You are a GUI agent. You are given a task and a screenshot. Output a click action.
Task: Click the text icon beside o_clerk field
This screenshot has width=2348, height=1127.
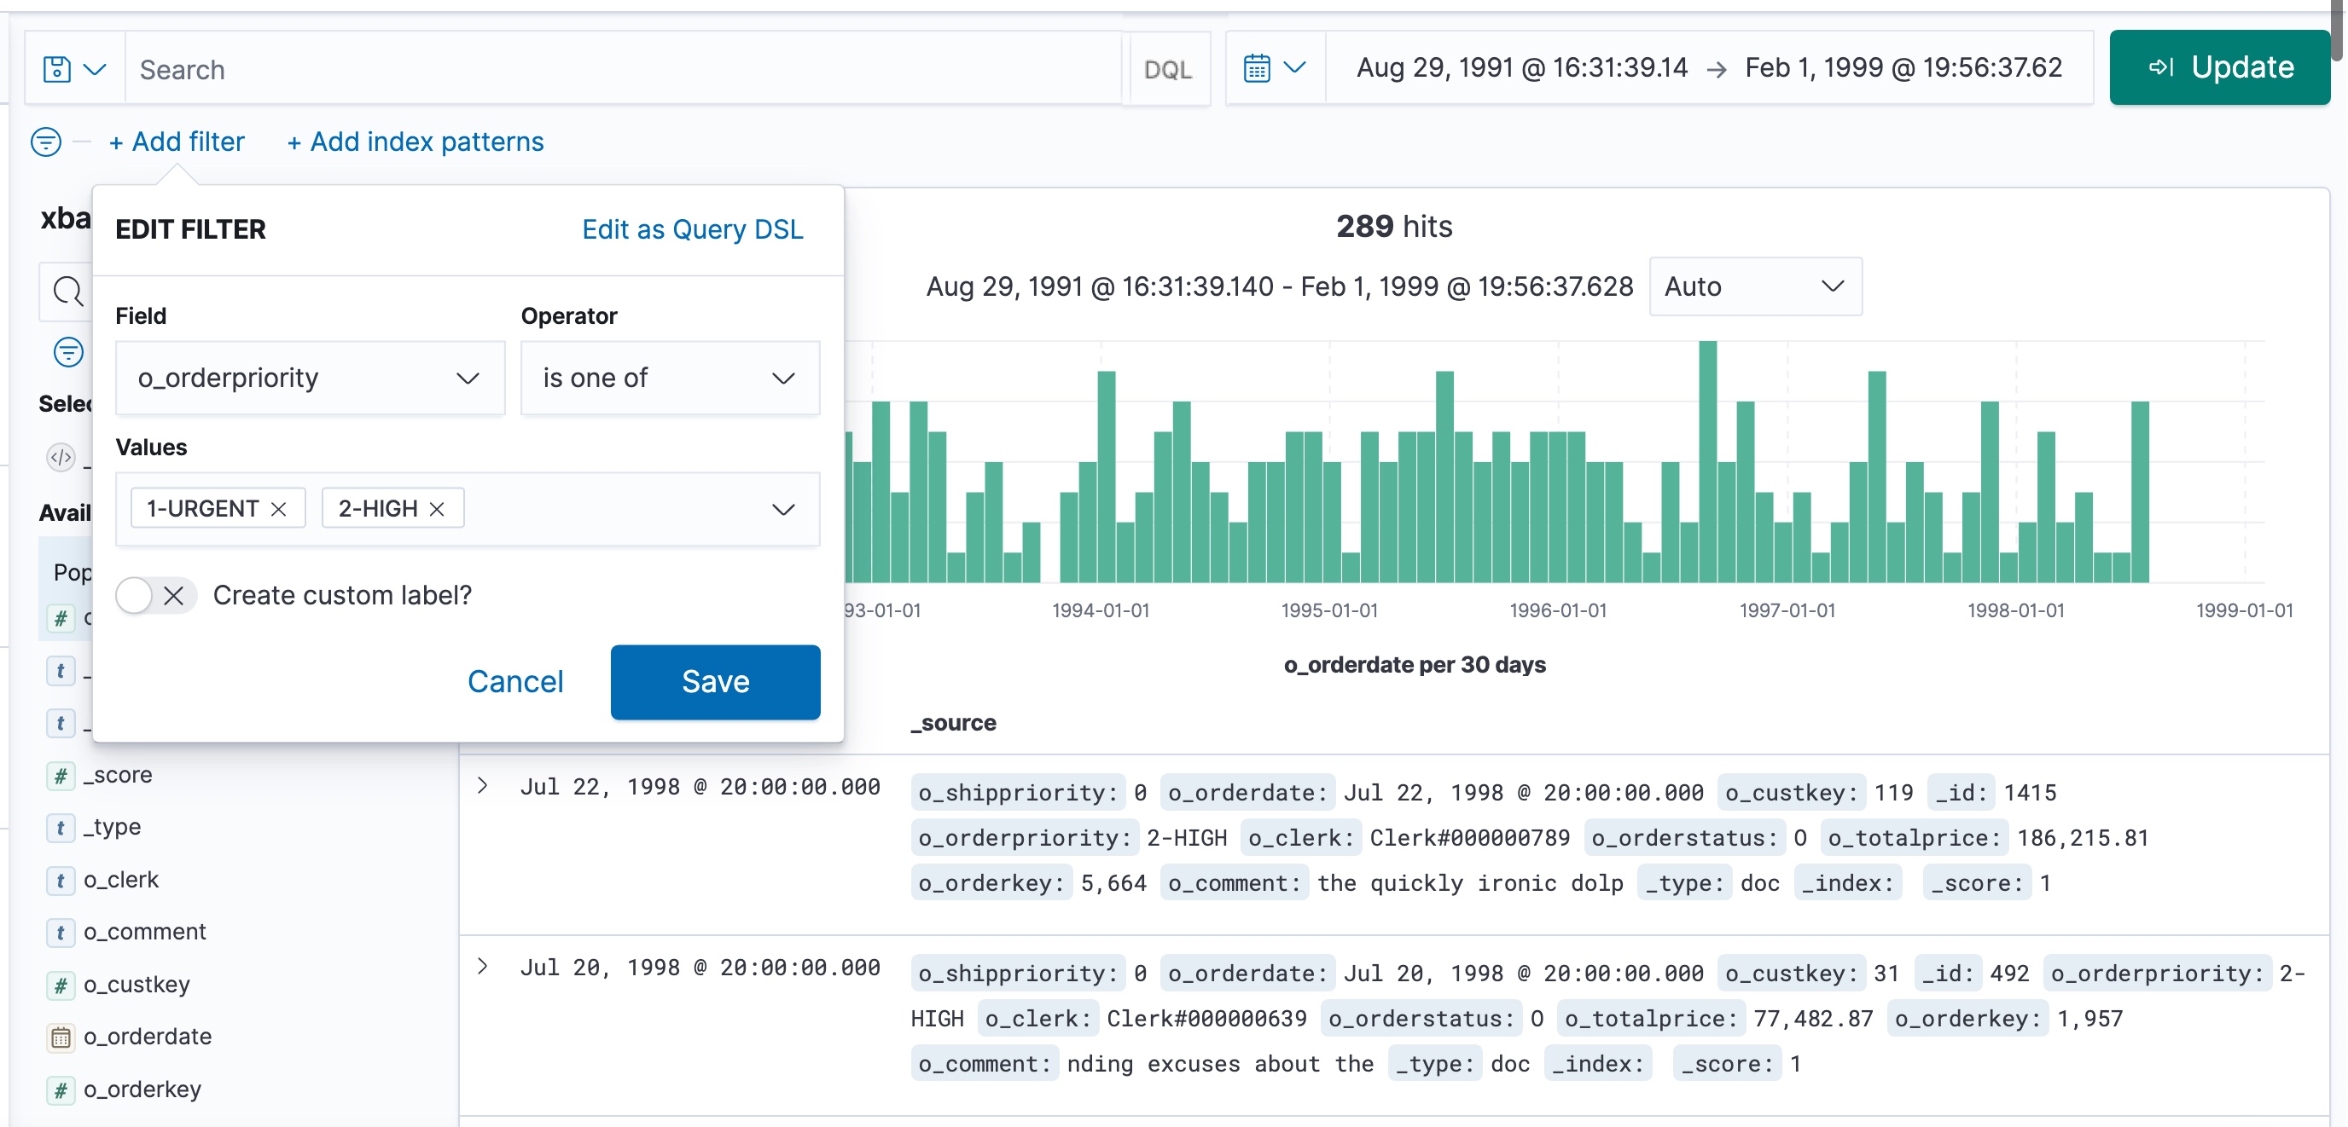[61, 880]
